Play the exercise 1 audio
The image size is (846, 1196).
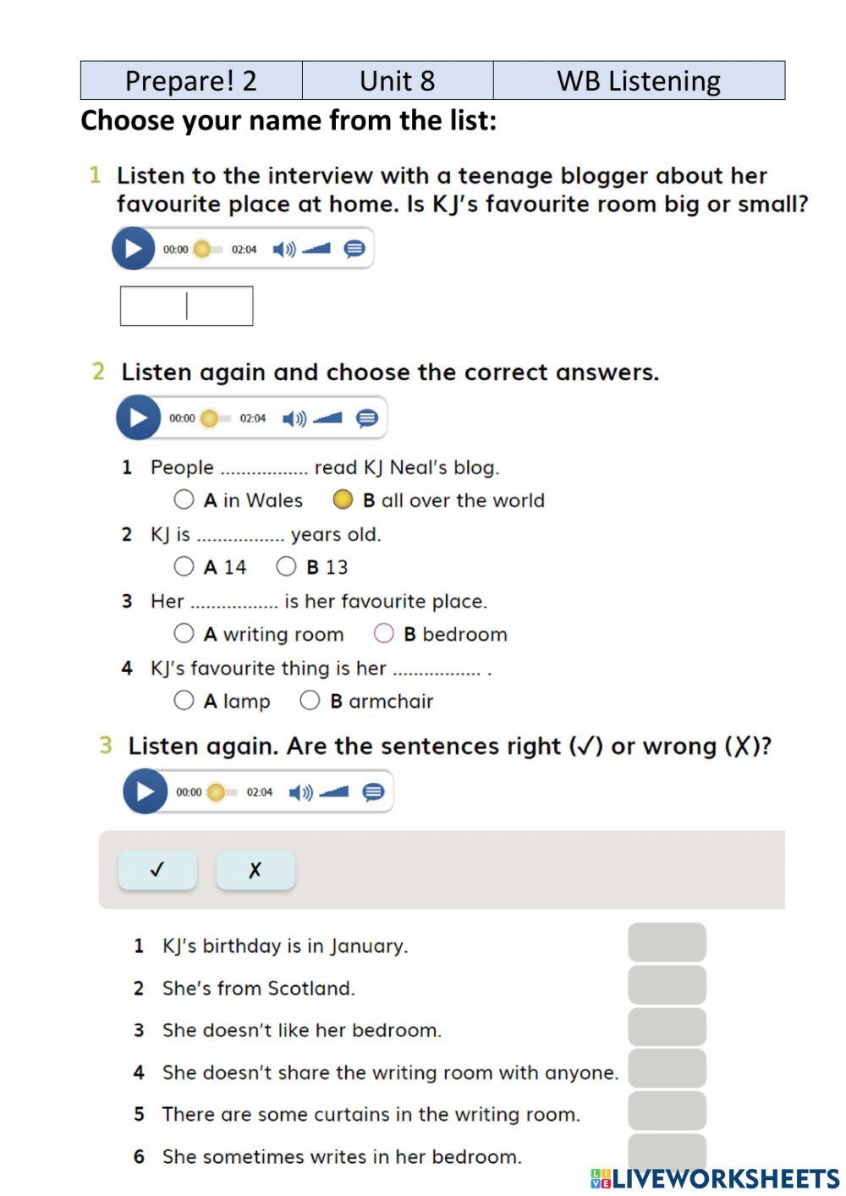(x=134, y=249)
